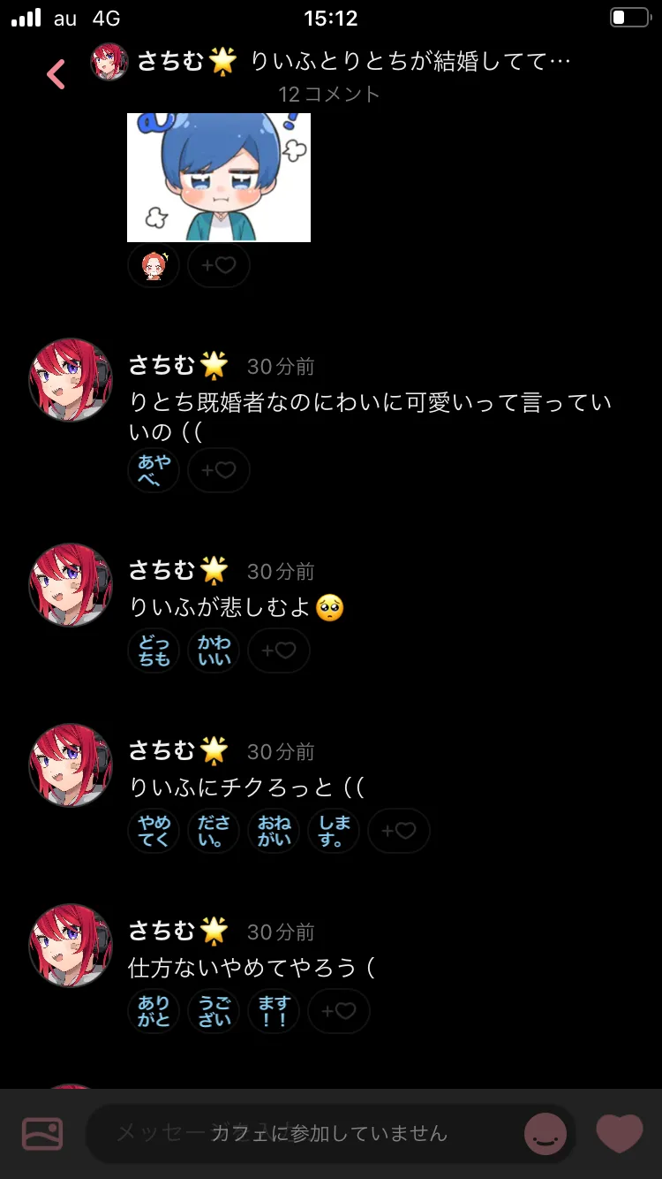This screenshot has height=1179, width=662.
Task: Tap the smiley face emoji button
Action: click(545, 1134)
